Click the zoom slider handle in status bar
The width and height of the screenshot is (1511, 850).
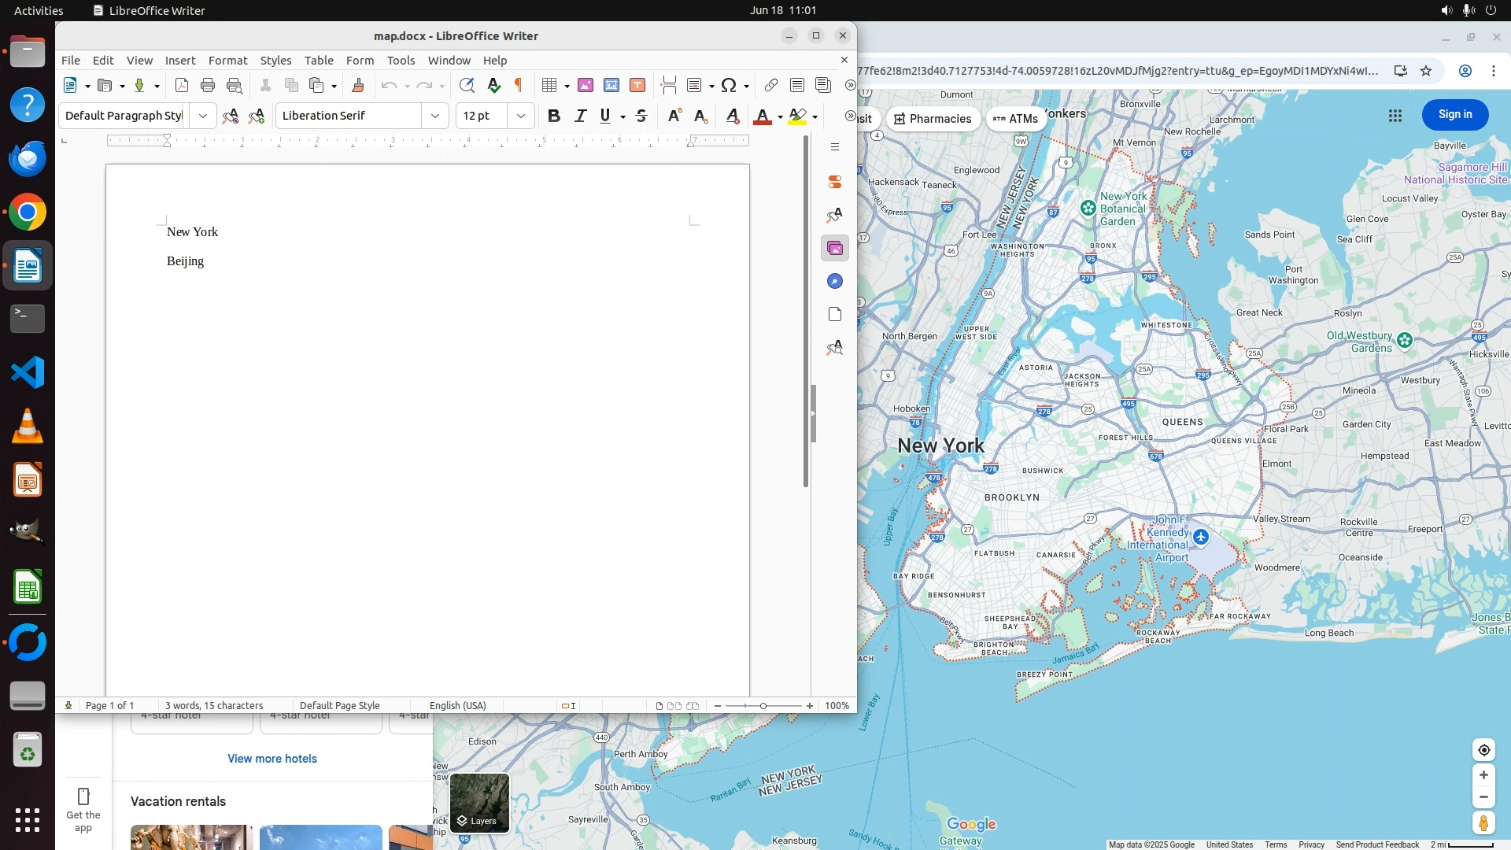tap(763, 706)
